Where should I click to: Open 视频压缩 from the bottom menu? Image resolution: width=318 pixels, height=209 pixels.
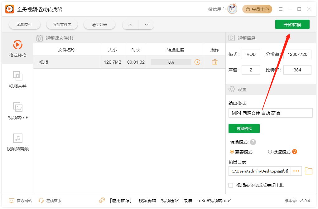[170, 201]
